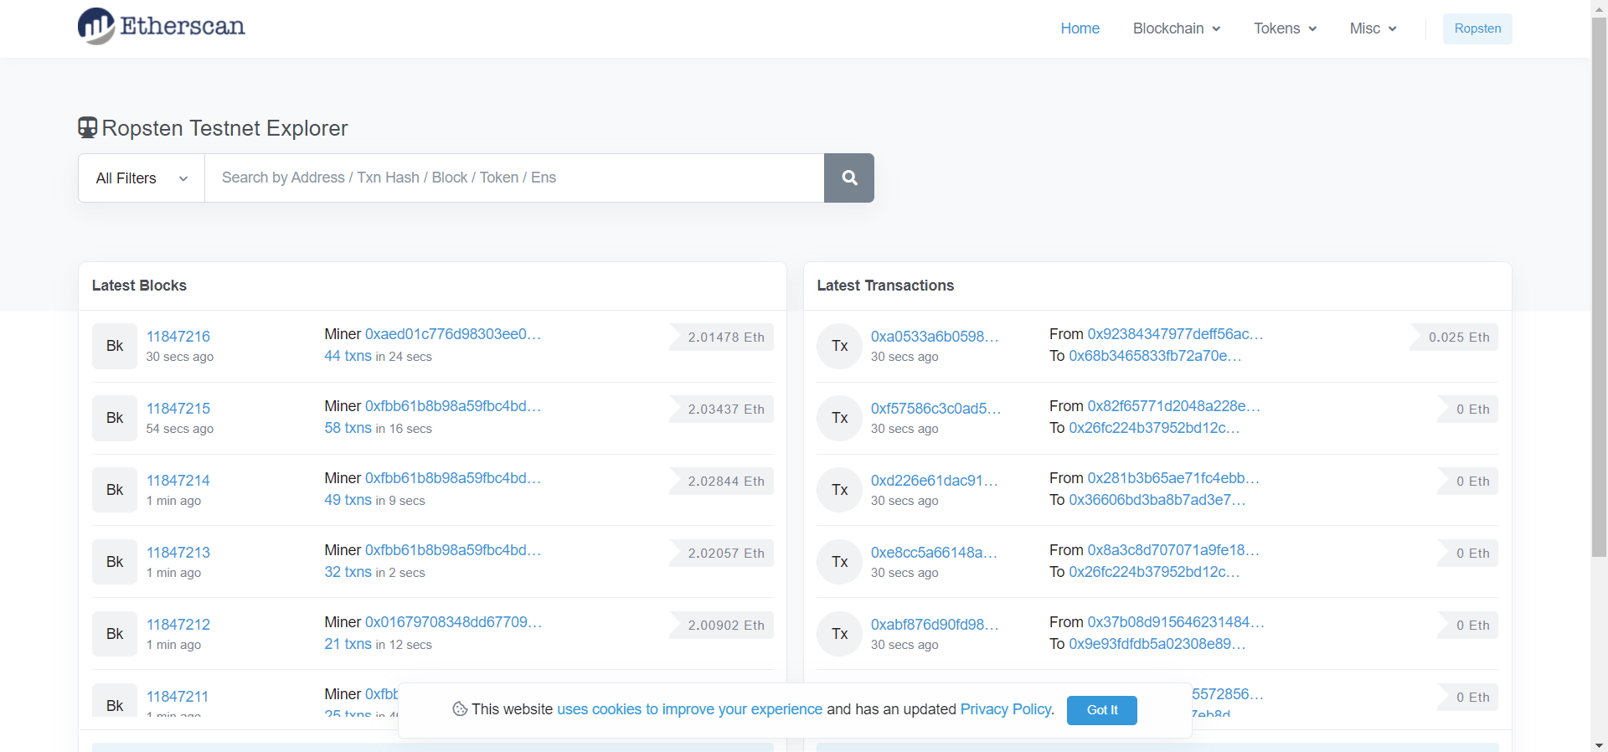Click the Bk icon for block 11847216
The width and height of the screenshot is (1608, 752).
click(115, 346)
